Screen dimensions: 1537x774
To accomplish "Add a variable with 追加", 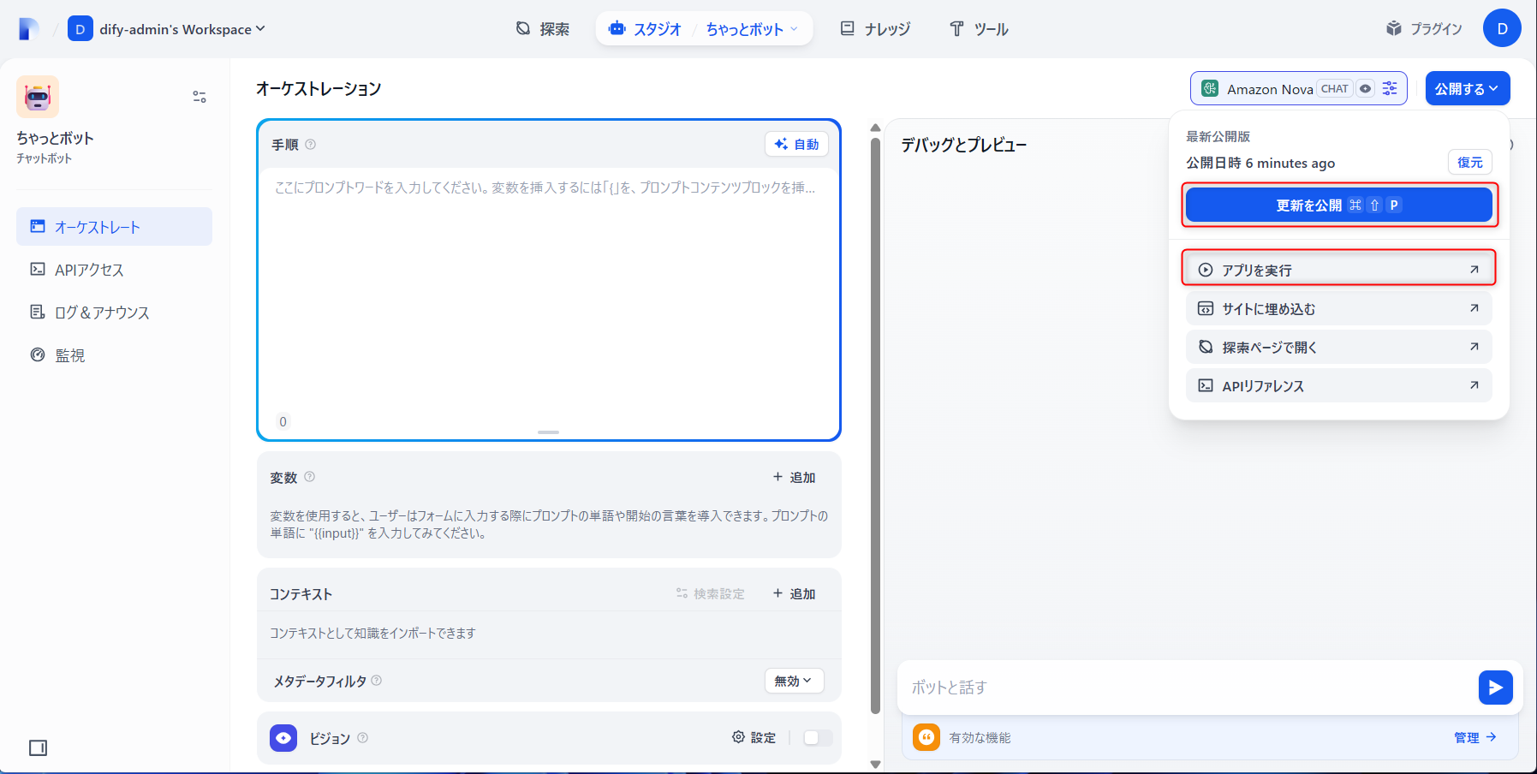I will 795,477.
